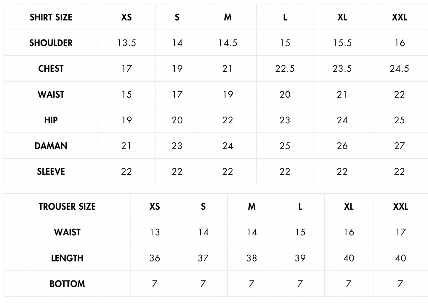Select daman value 27 for XXL
428x303 pixels.
click(x=399, y=146)
